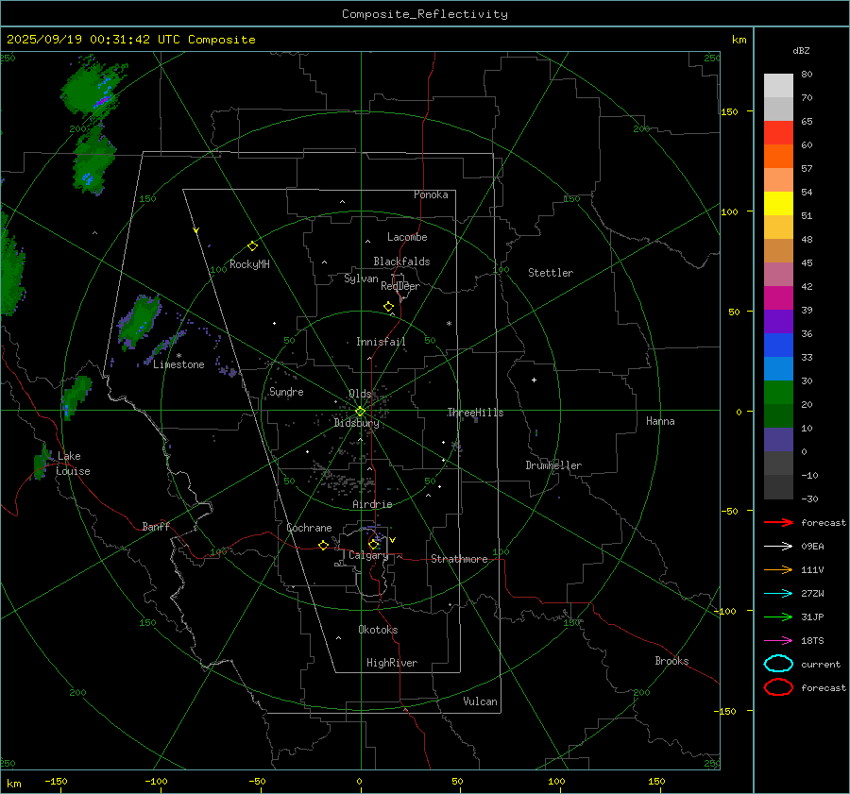This screenshot has height=794, width=850.
Task: Pick the yellow swatch in dBZ scale
Action: click(x=778, y=203)
